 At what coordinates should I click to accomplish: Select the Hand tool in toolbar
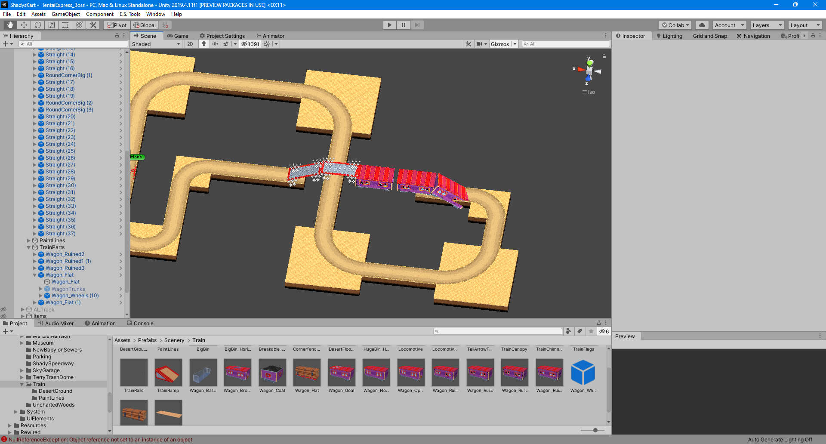tap(10, 25)
